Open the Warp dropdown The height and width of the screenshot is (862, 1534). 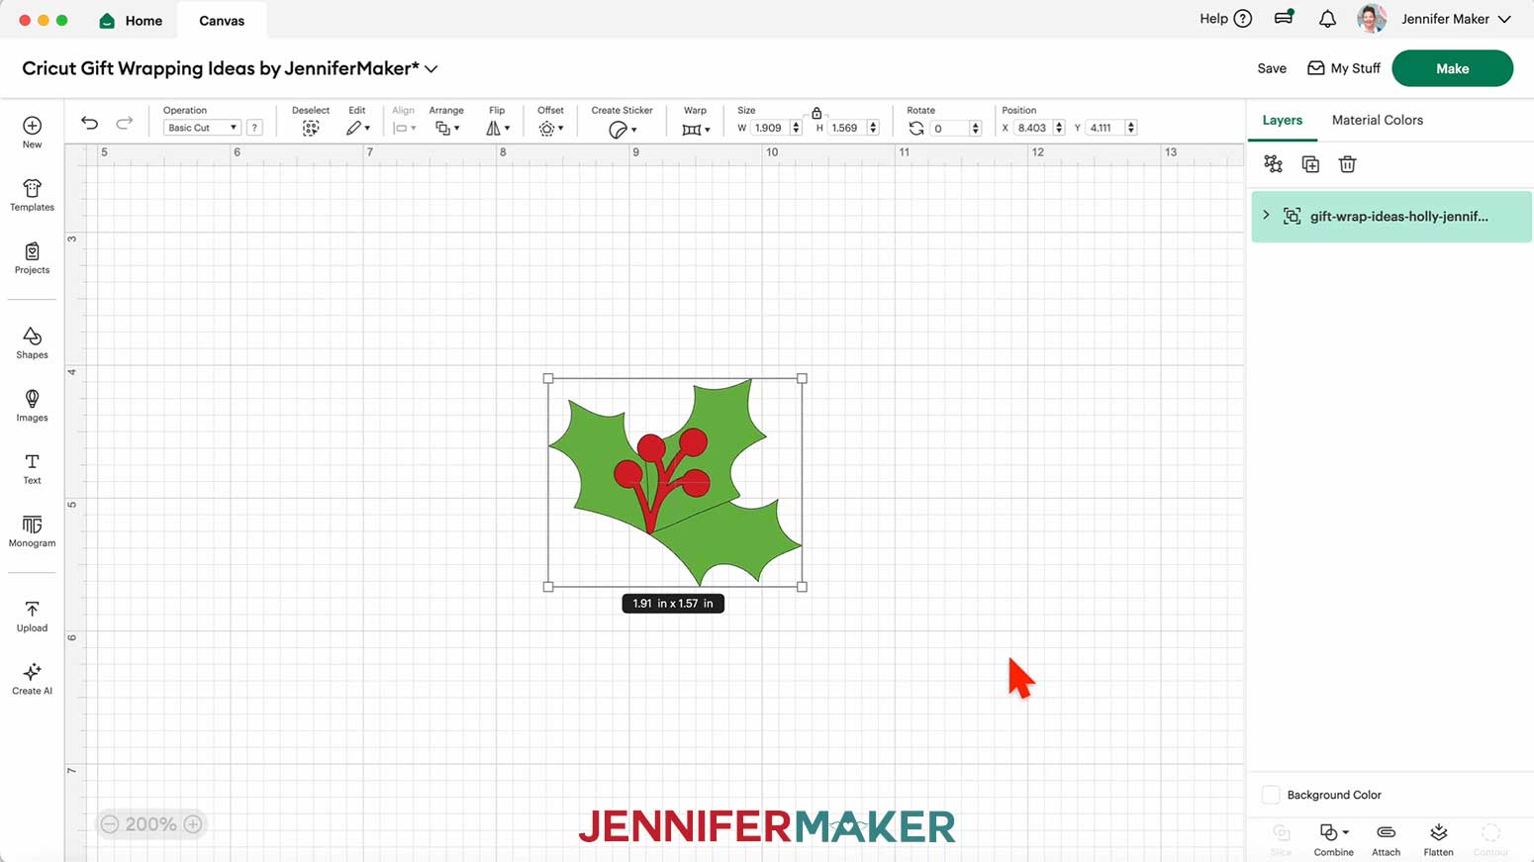tap(696, 130)
